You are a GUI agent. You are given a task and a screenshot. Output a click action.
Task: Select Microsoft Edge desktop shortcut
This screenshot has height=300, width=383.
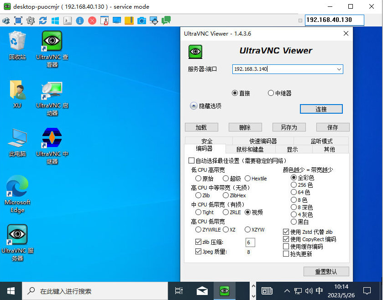point(17,194)
